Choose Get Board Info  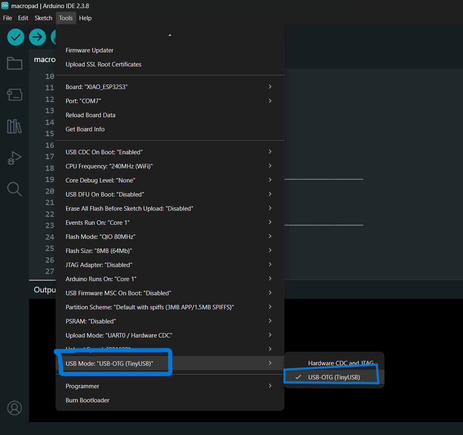[x=170, y=129]
